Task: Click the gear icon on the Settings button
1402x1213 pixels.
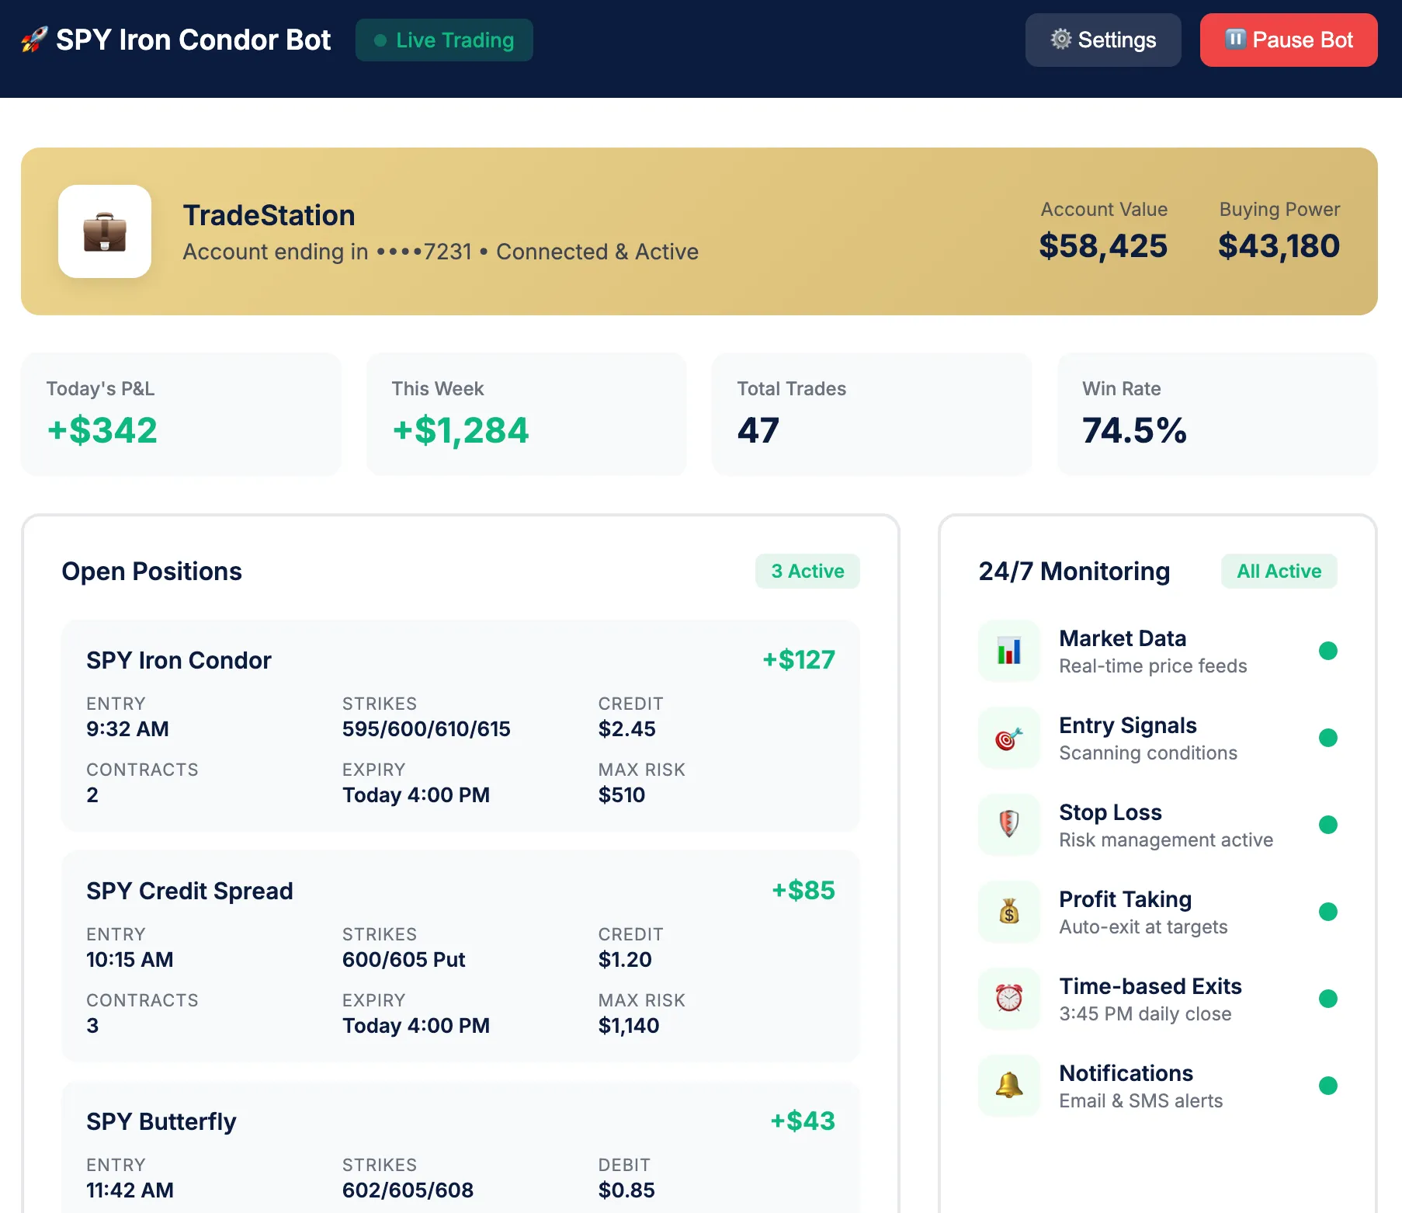Action: tap(1060, 40)
